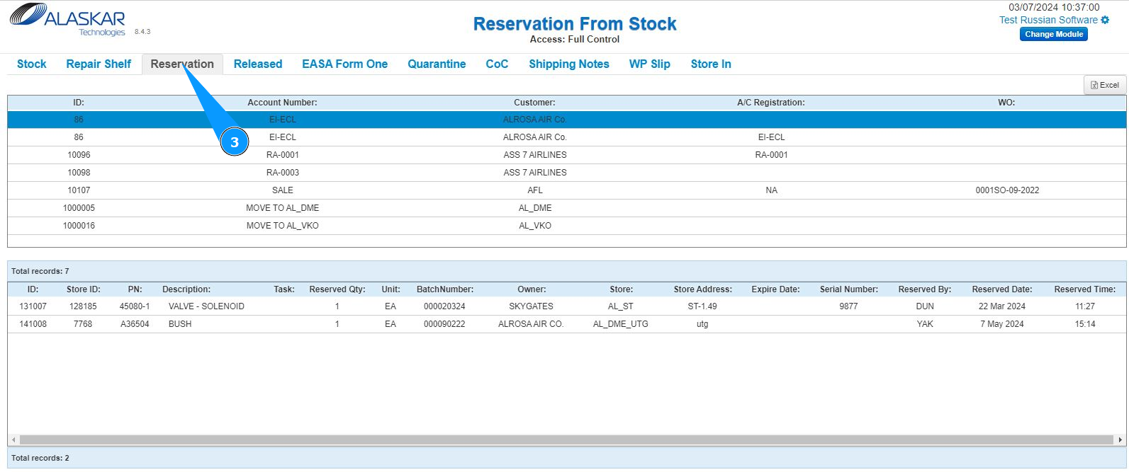This screenshot has height=472, width=1129.
Task: Click the Test Russian Software link
Action: pos(1048,20)
